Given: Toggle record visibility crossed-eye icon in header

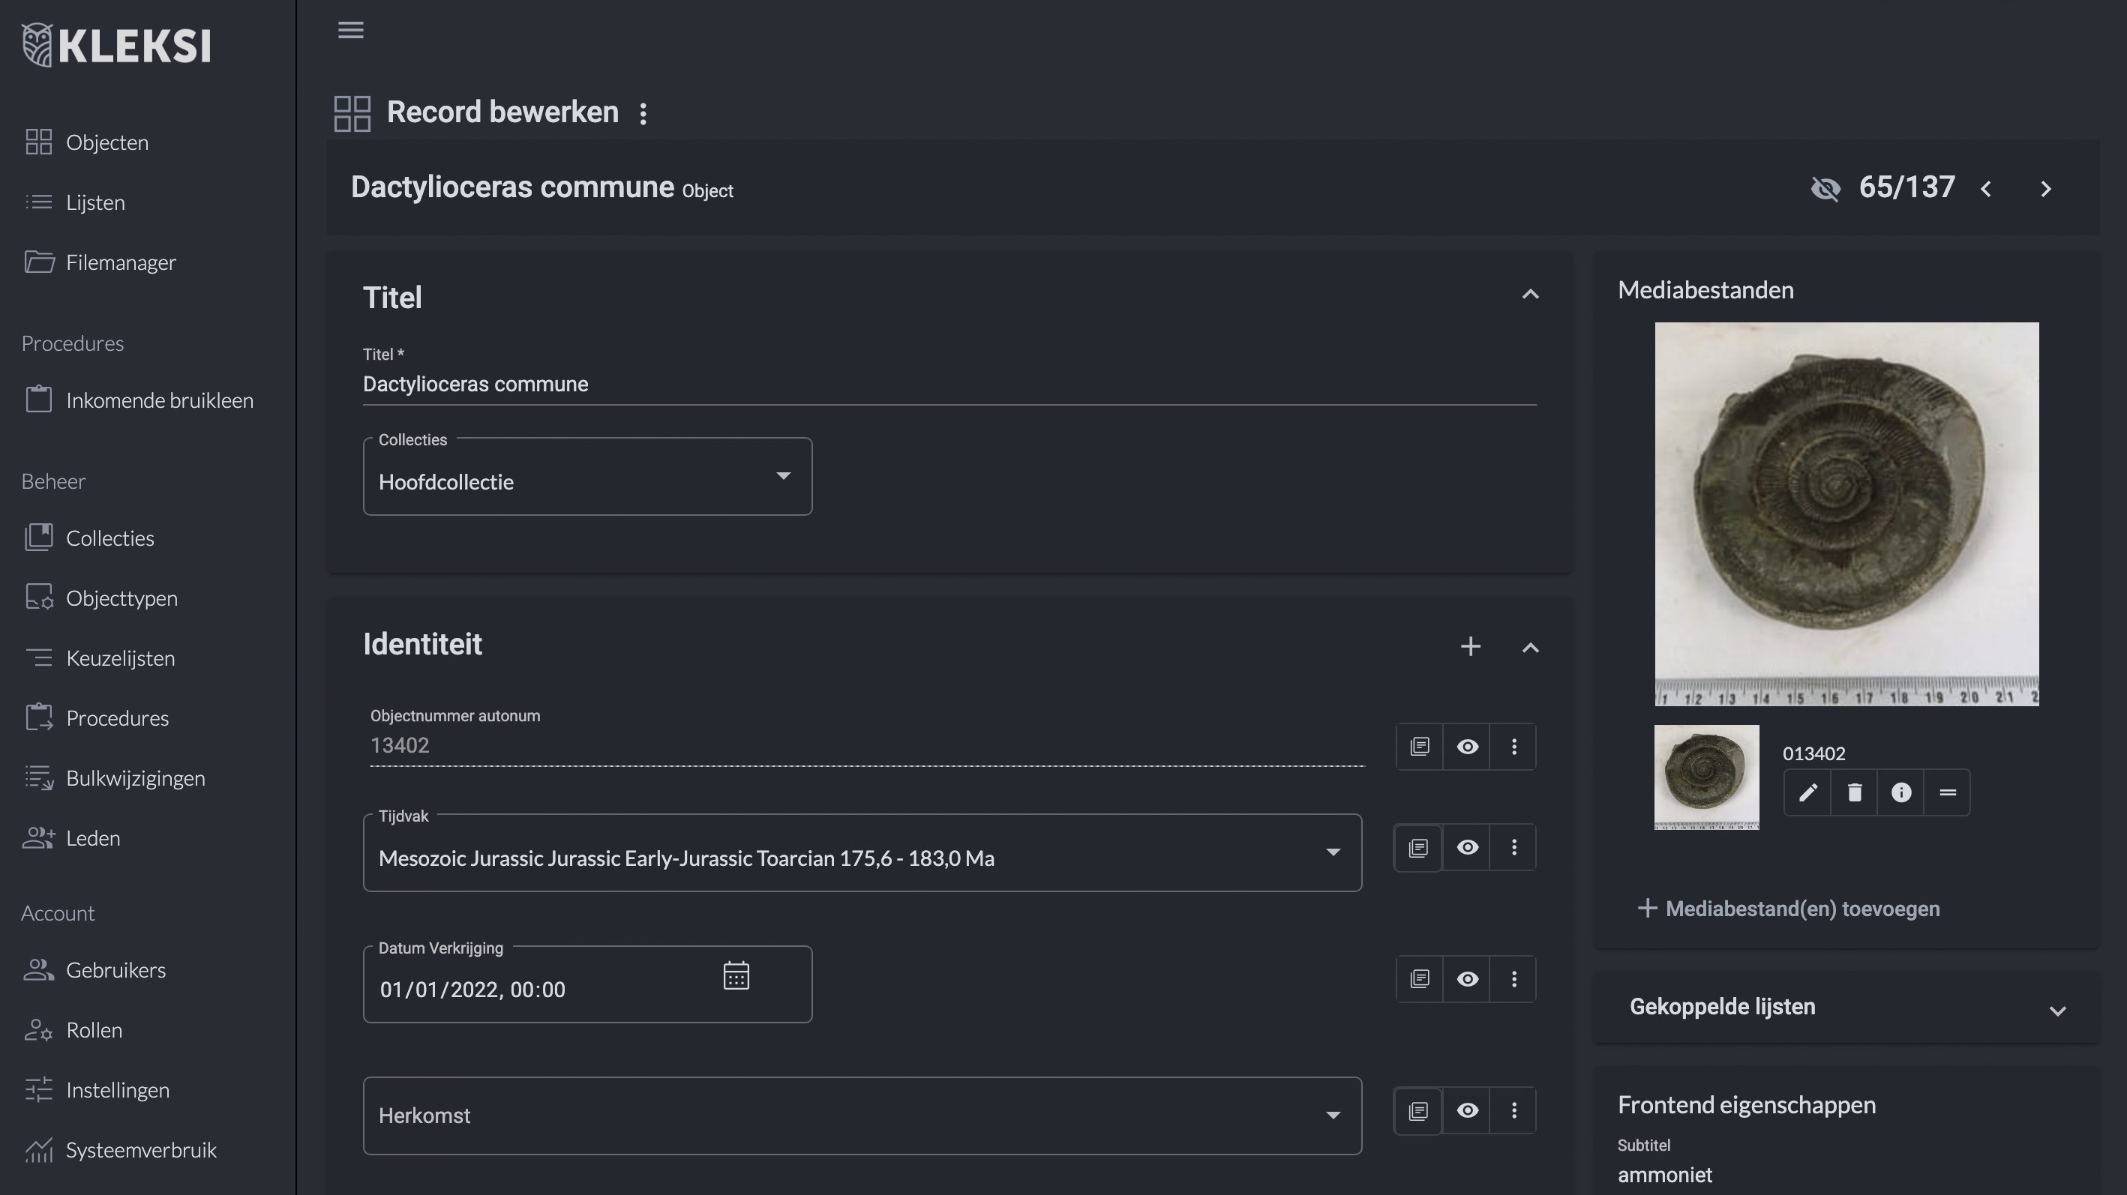Looking at the screenshot, I should pos(1825,189).
